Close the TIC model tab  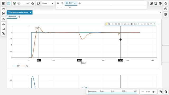74,3
